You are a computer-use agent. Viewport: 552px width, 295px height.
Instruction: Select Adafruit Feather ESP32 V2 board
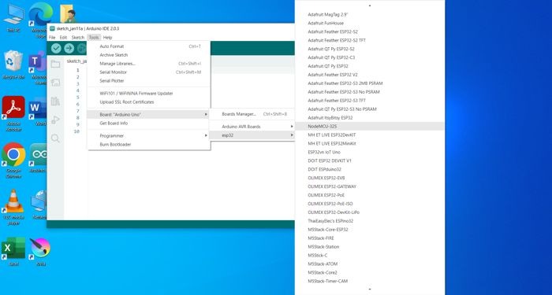(370, 75)
